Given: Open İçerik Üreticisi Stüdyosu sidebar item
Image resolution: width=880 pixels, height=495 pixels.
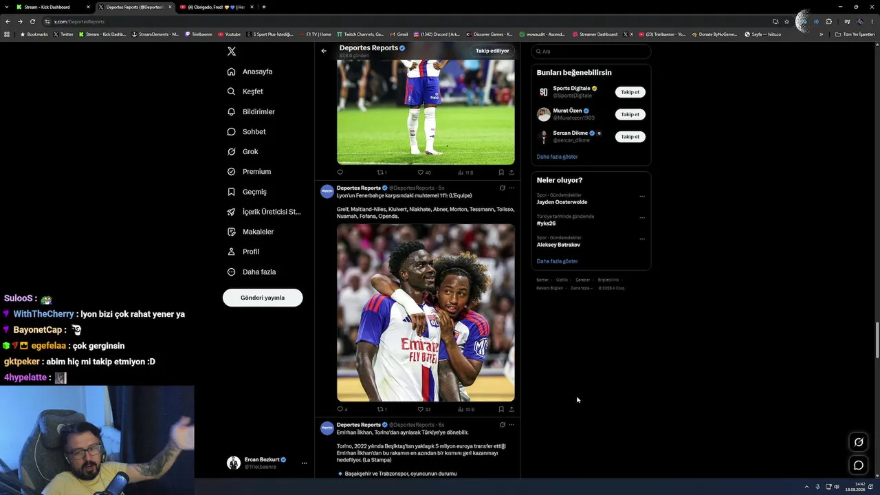Looking at the screenshot, I should (264, 212).
